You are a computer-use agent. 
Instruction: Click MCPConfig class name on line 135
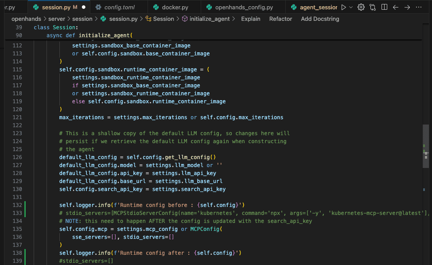205,229
